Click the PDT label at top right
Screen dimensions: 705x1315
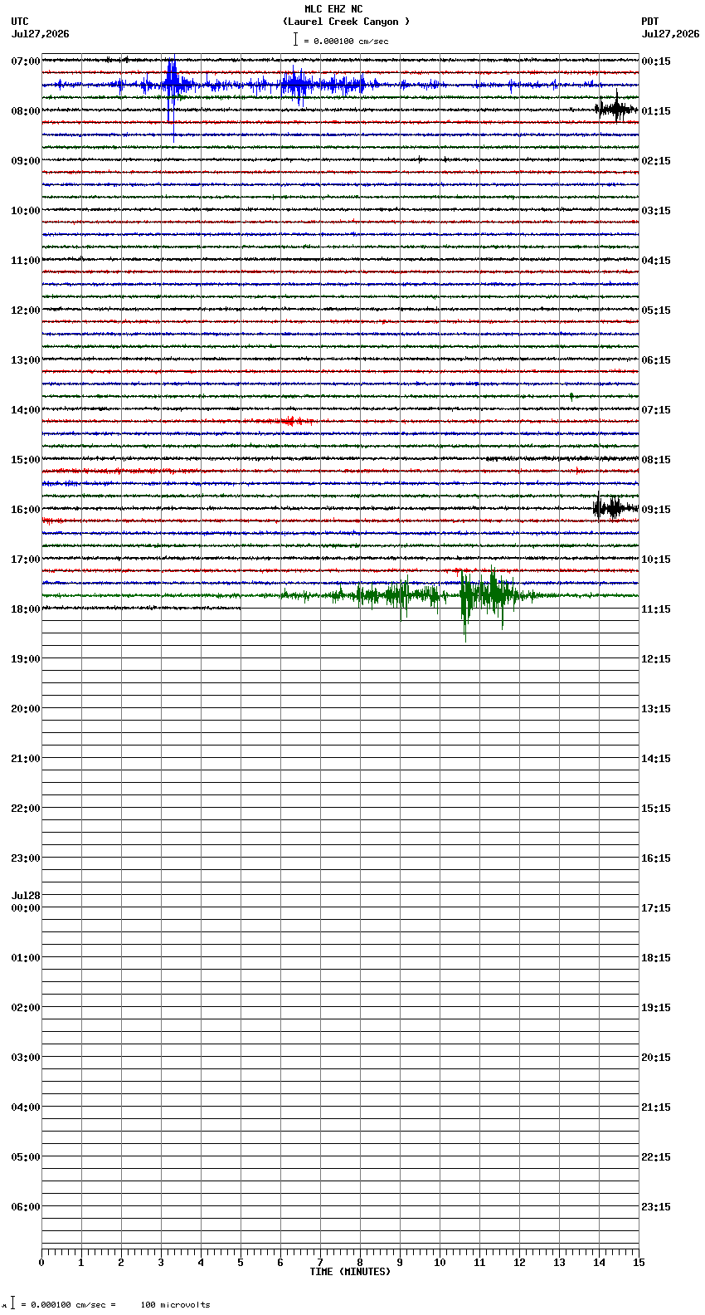649,22
